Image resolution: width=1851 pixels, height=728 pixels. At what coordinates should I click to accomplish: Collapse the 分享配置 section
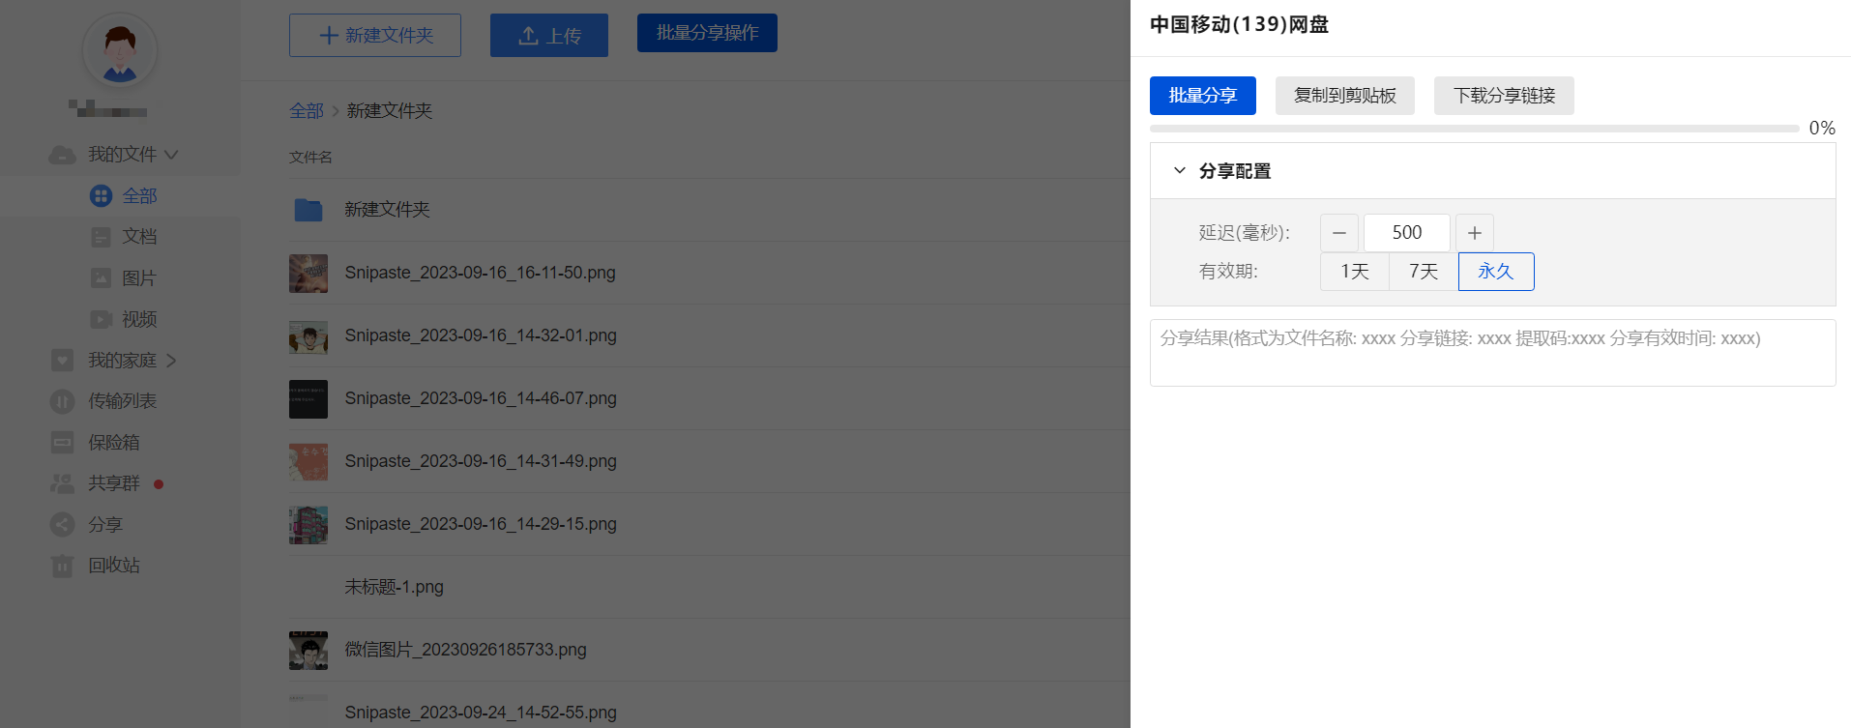[x=1180, y=171]
